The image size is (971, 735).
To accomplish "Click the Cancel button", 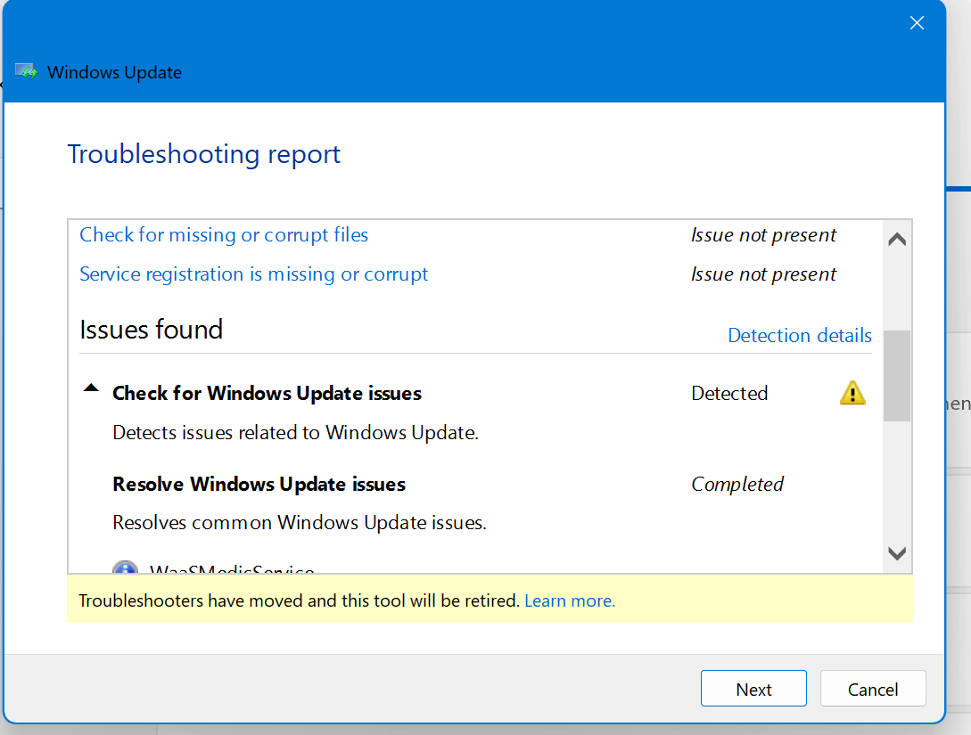I will [x=873, y=689].
